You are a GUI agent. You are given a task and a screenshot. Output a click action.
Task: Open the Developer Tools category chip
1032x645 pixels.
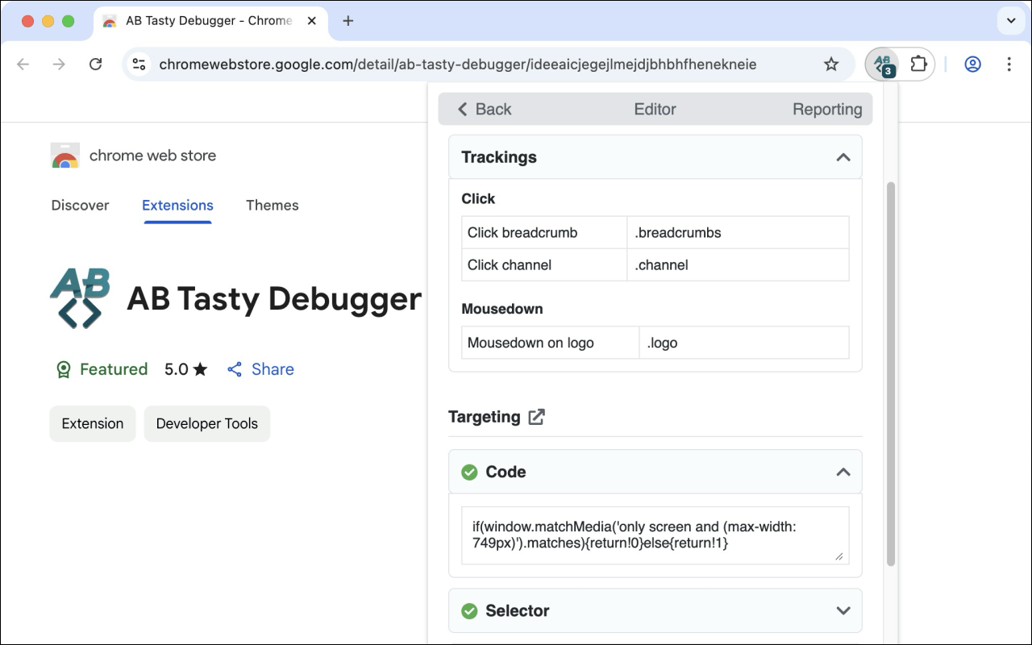pos(206,423)
